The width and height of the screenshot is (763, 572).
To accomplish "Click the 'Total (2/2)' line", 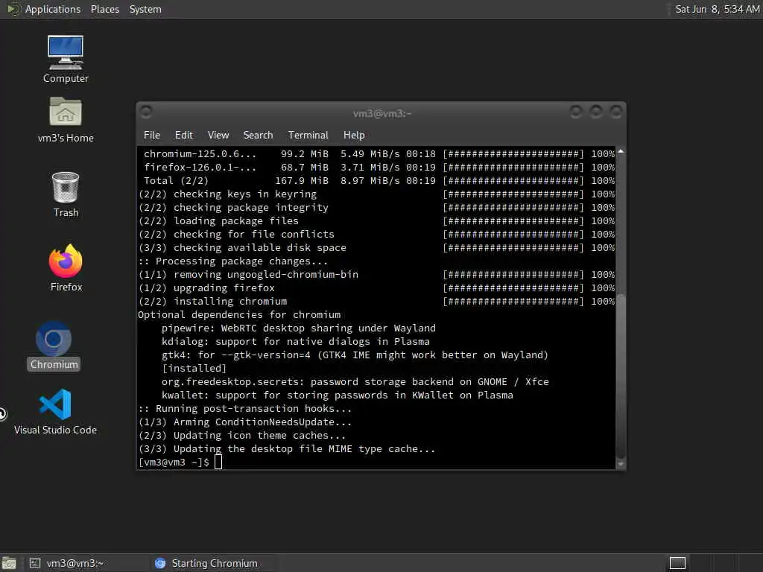I will pyautogui.click(x=379, y=180).
